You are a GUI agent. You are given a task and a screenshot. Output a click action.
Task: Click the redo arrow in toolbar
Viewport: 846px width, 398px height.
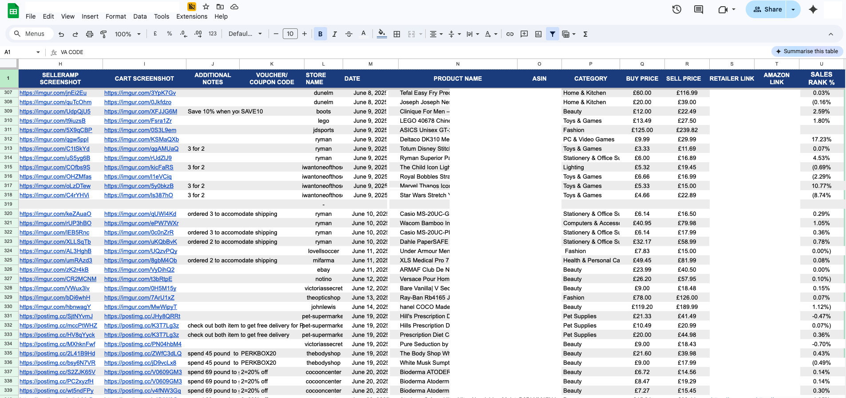click(x=75, y=34)
